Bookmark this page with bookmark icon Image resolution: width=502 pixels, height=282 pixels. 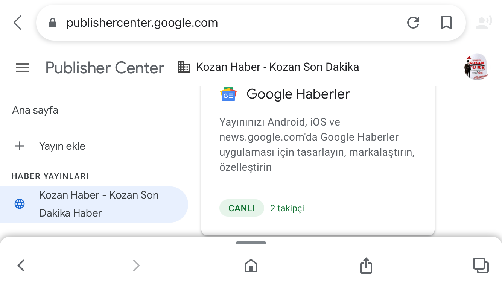(x=446, y=23)
